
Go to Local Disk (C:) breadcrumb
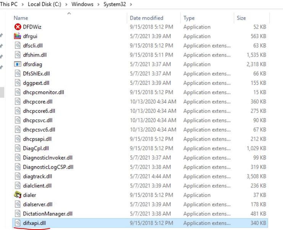(44, 4)
